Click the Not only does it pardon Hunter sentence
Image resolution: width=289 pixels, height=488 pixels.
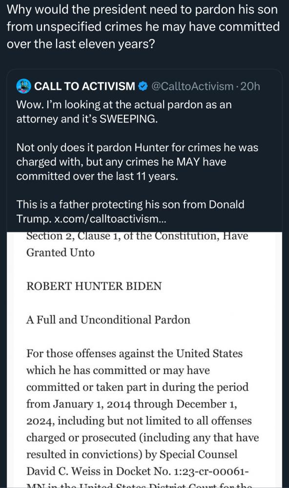(x=137, y=162)
